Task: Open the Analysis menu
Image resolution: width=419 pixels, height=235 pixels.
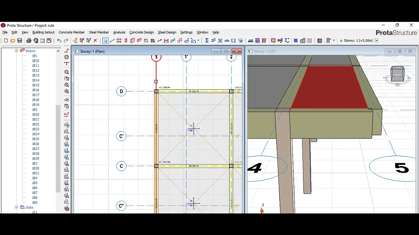Action: click(119, 32)
